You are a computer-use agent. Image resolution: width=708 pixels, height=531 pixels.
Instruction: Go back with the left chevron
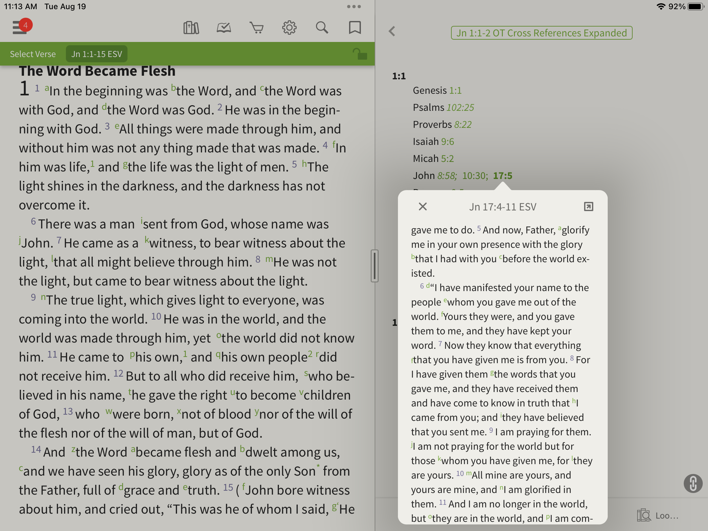[392, 31]
